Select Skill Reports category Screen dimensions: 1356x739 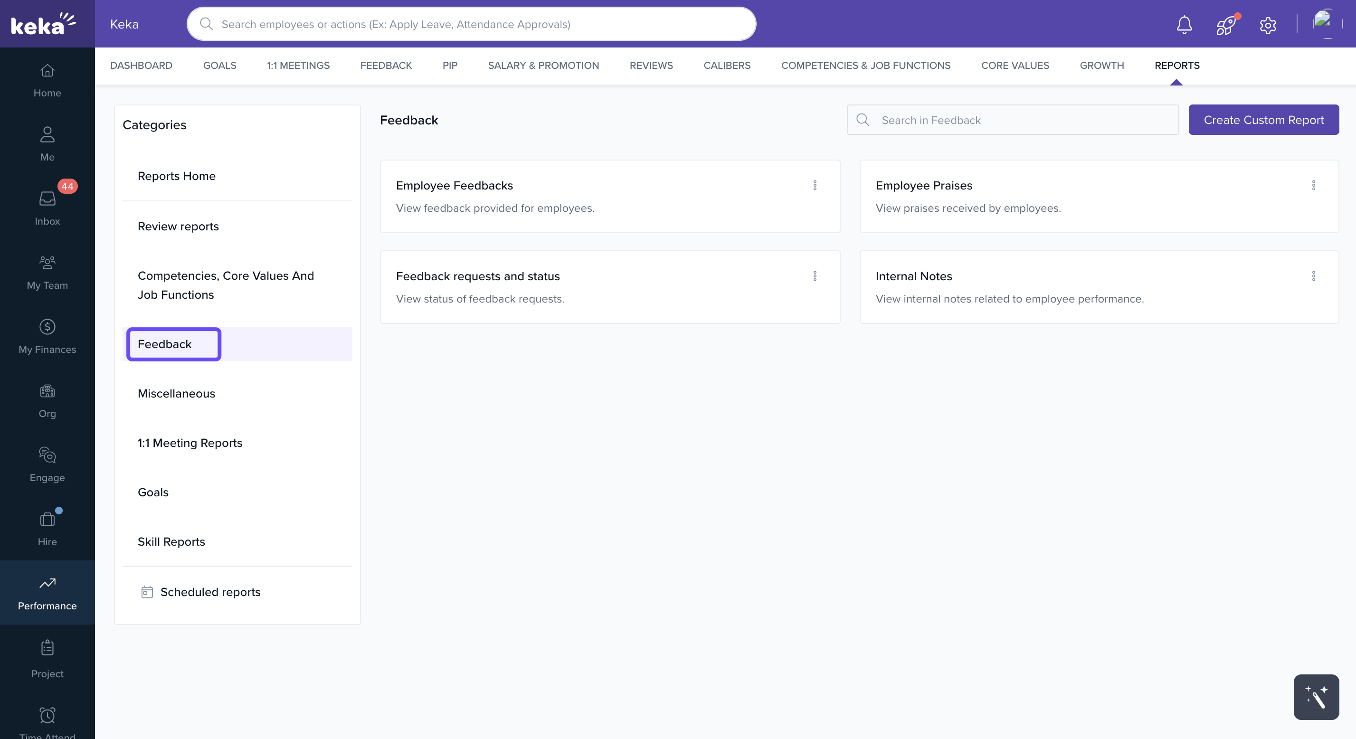click(171, 541)
